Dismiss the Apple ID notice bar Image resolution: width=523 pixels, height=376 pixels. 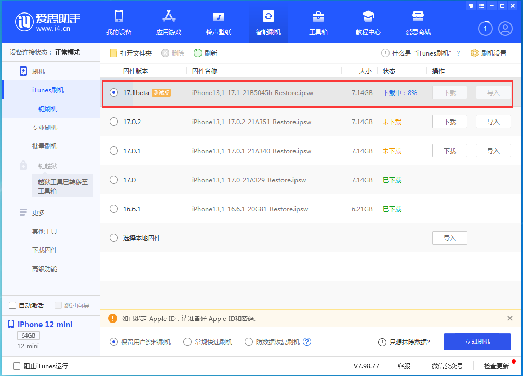pyautogui.click(x=509, y=318)
